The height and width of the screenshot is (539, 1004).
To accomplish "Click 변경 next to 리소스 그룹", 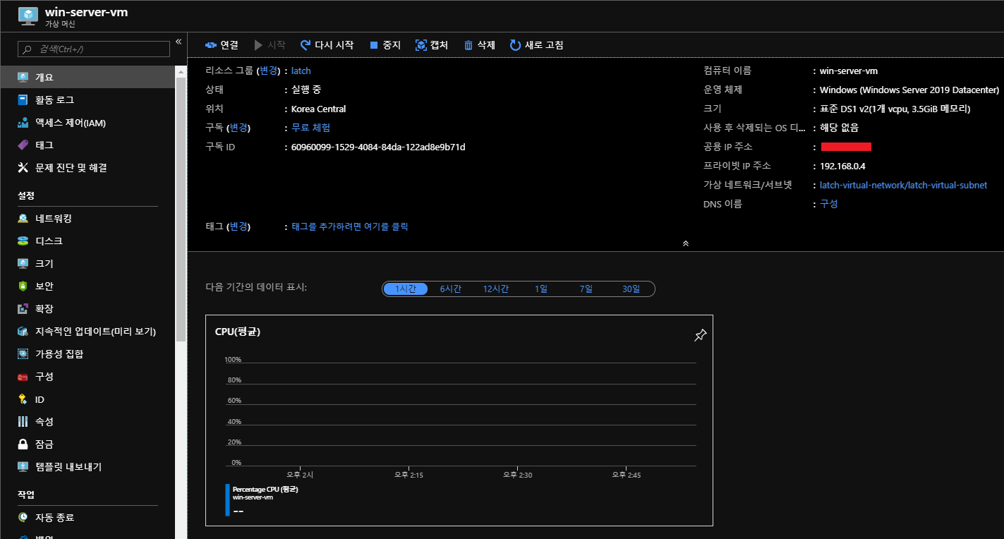I will (x=269, y=71).
